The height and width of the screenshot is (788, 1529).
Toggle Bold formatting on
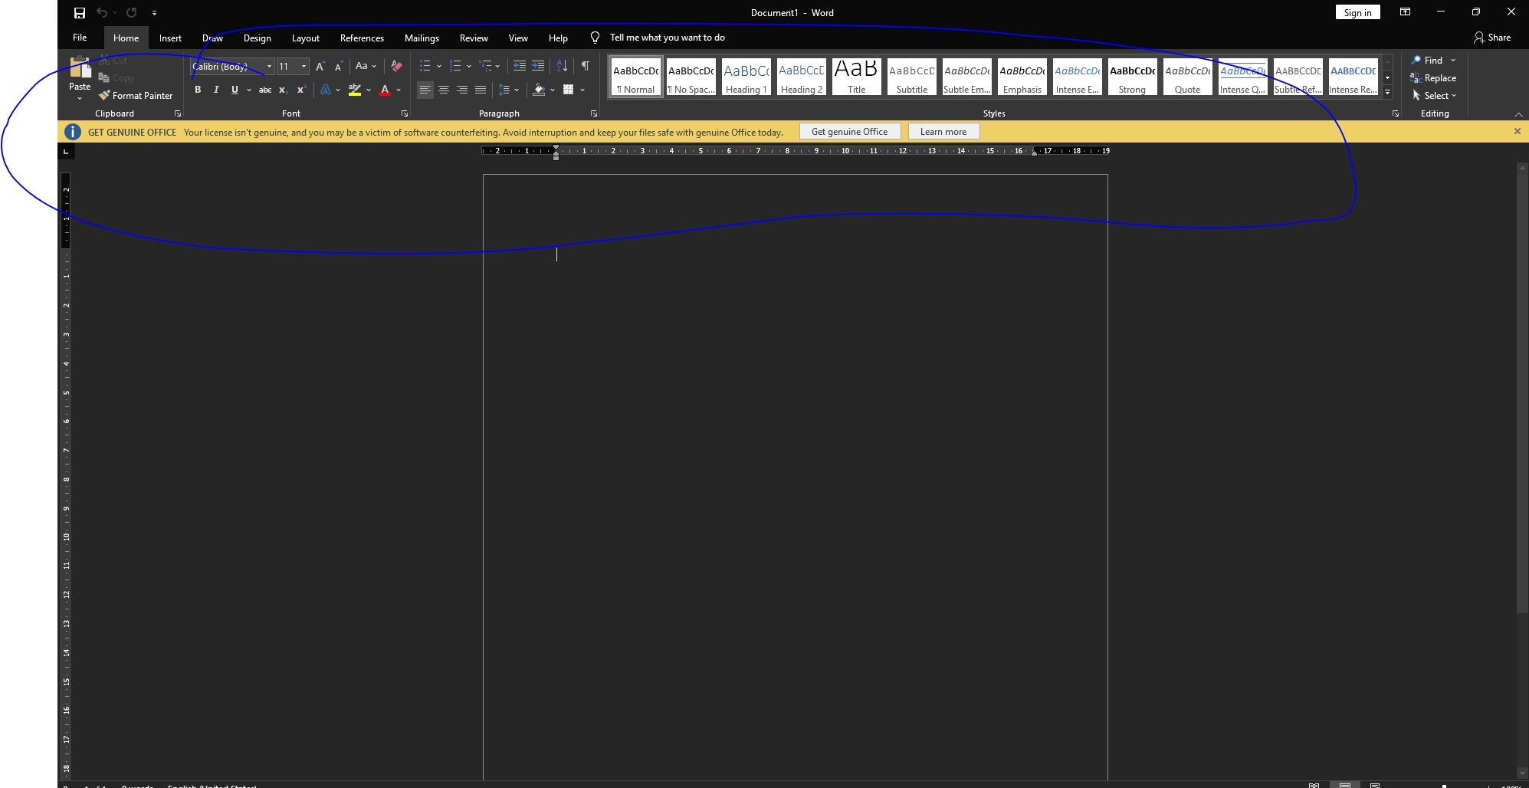coord(198,90)
